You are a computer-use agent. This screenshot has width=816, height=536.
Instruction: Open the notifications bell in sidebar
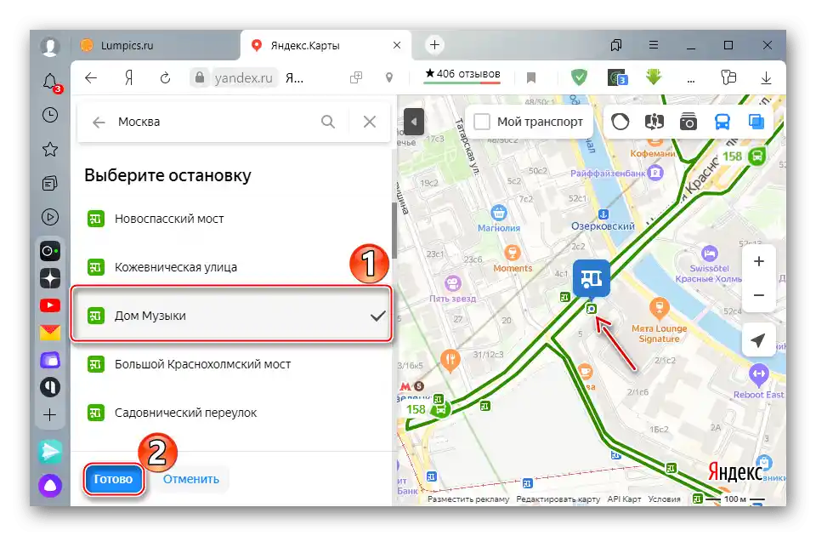[x=50, y=83]
